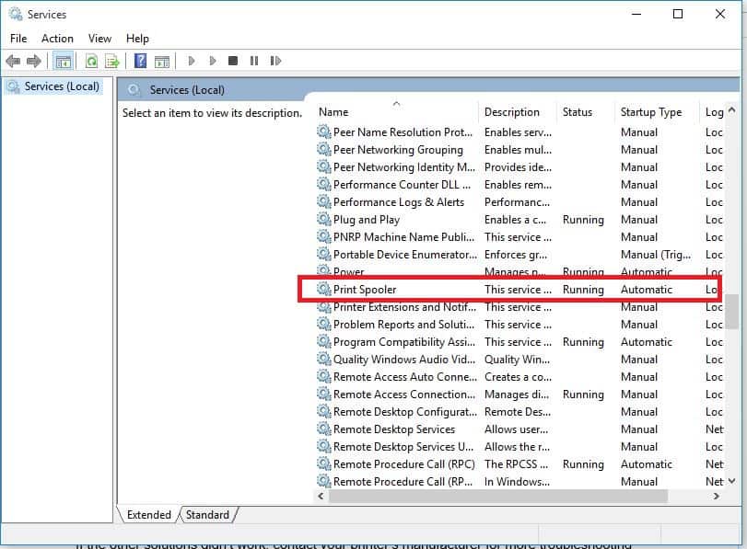Open the File menu
This screenshot has width=747, height=549.
18,39
